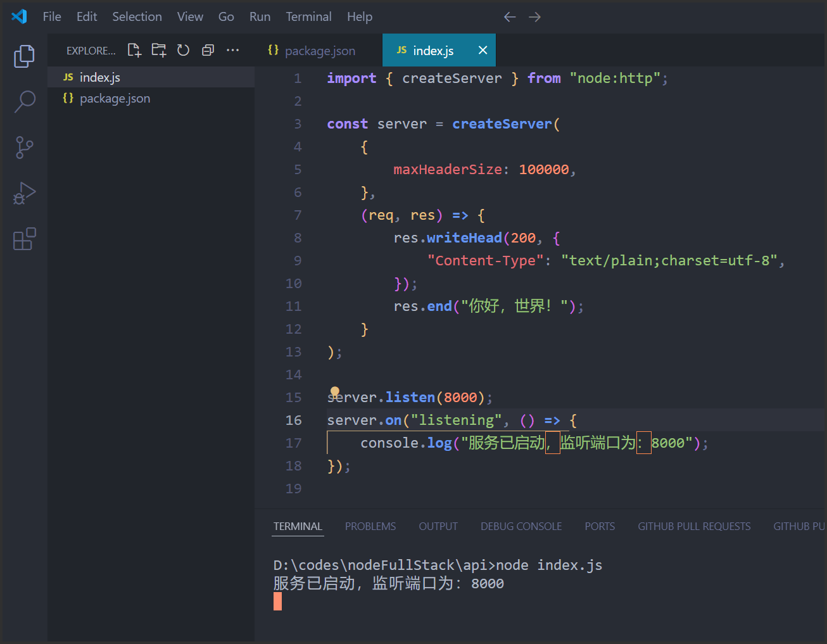This screenshot has width=827, height=644.
Task: Click the "listening" string on line 16
Action: [x=456, y=420]
